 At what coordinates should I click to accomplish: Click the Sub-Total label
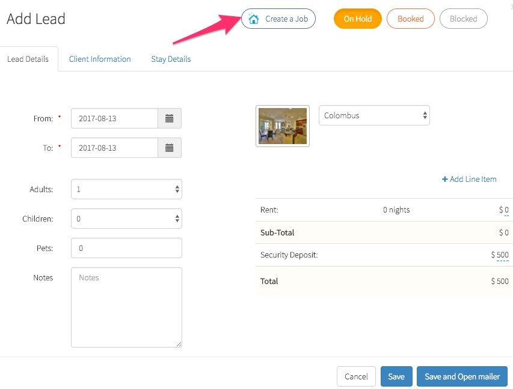277,232
